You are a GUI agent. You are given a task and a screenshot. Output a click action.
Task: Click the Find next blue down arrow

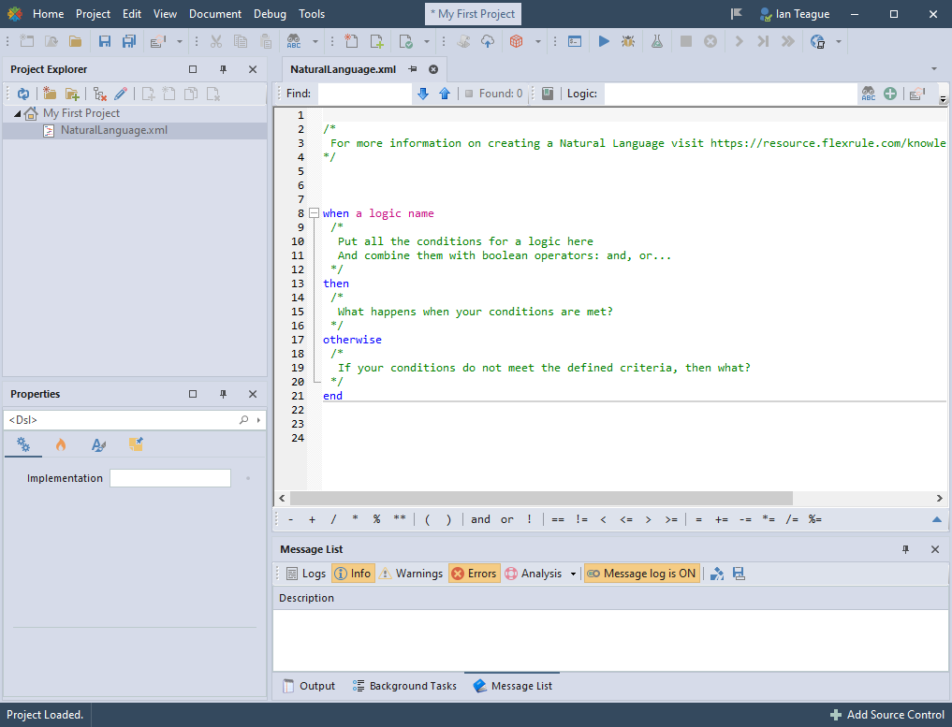pyautogui.click(x=423, y=94)
